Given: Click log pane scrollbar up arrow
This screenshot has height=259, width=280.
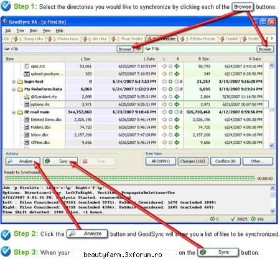Looking at the screenshot, I should coord(273,188).
